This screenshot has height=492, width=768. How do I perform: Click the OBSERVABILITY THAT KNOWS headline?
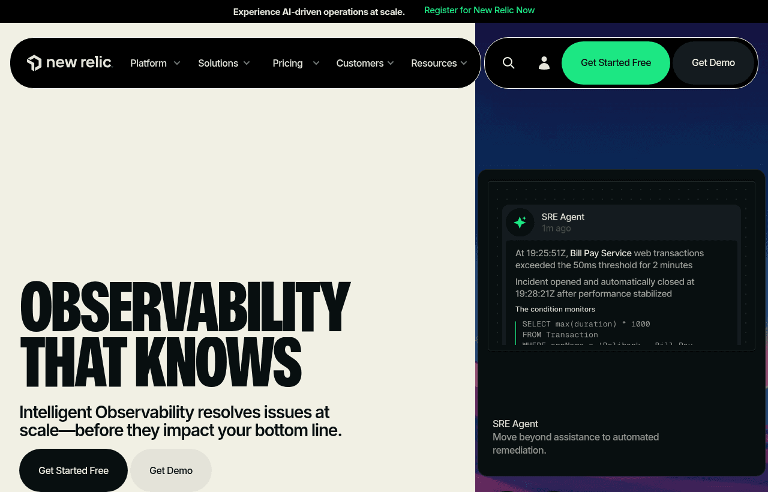(x=185, y=334)
